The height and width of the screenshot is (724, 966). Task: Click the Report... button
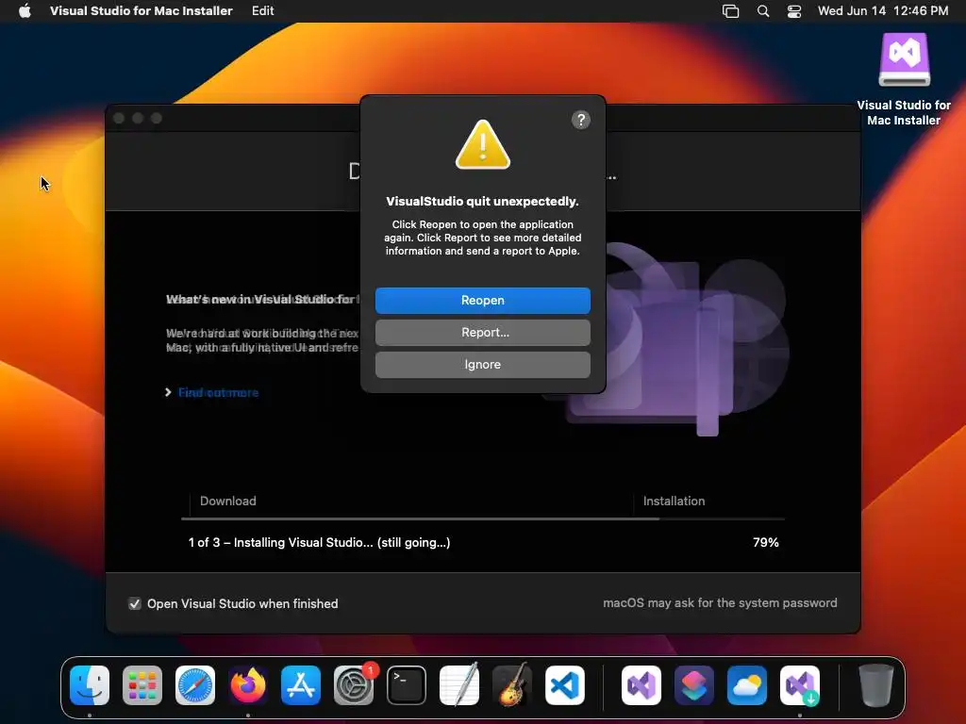(482, 333)
